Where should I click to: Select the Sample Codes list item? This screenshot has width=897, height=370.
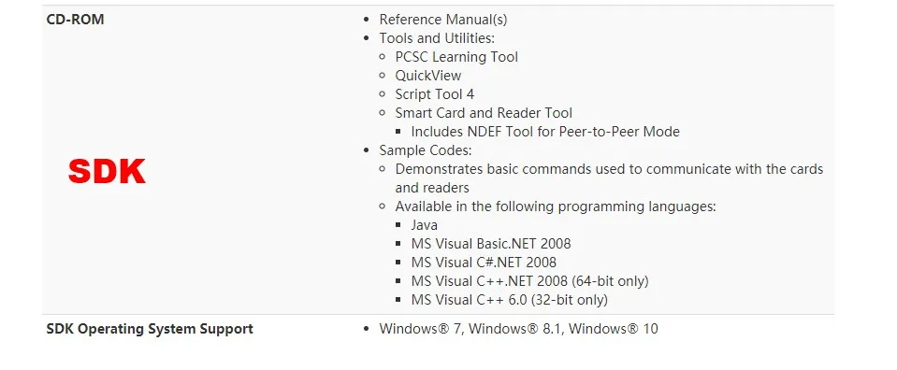[x=426, y=150]
